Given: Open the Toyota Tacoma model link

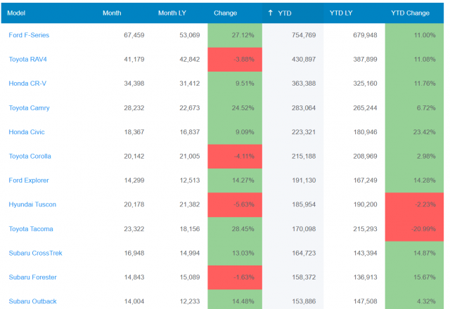Looking at the screenshot, I should 31,229.
